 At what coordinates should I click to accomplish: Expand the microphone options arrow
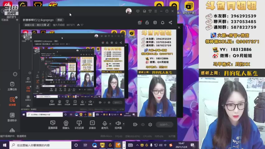point(110,124)
